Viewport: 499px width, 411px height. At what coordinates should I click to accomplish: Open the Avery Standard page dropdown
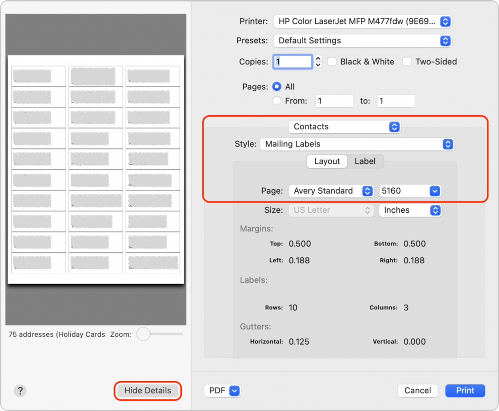pyautogui.click(x=331, y=191)
